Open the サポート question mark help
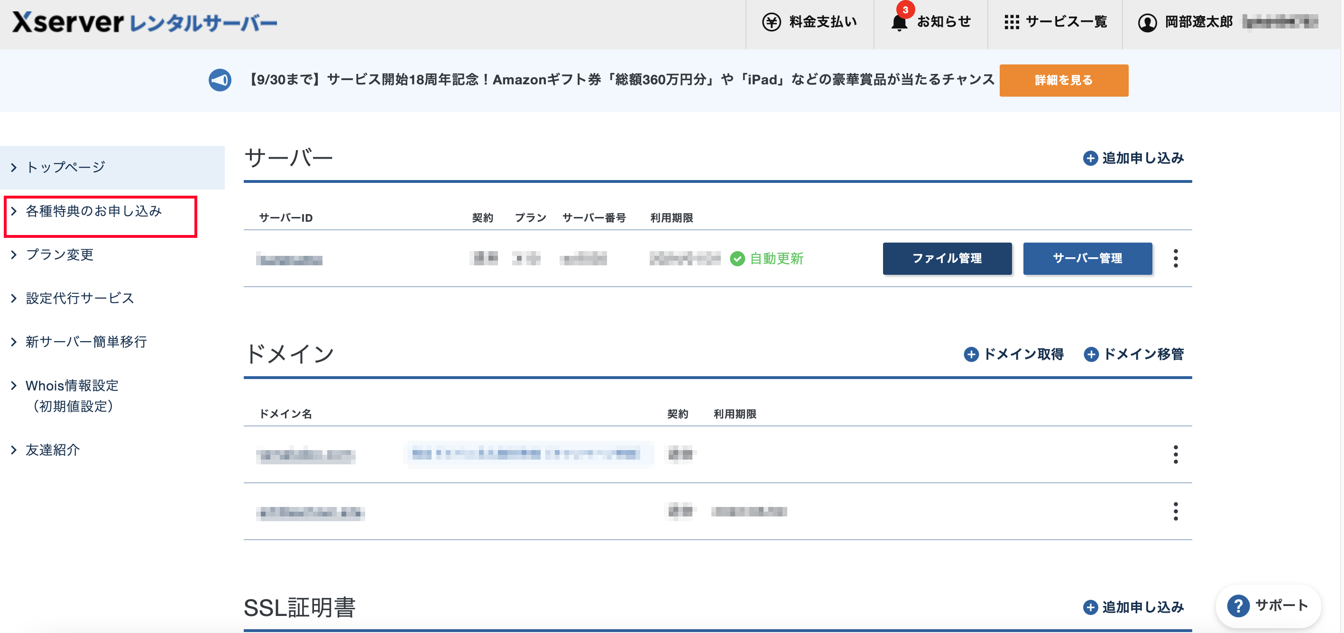This screenshot has height=633, width=1344. point(1238,606)
